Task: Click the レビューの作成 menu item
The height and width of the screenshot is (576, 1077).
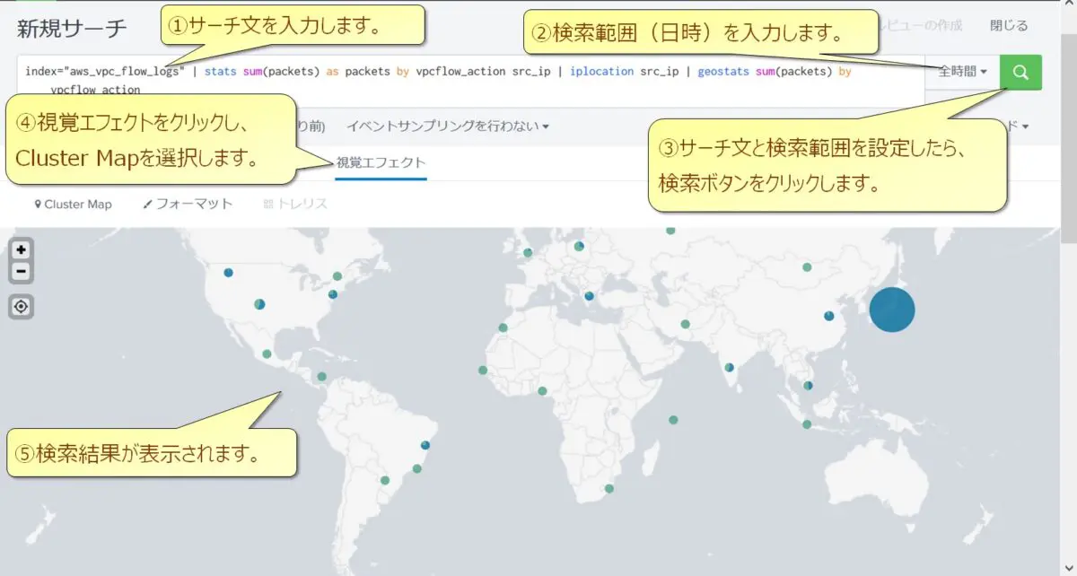Action: (x=919, y=25)
